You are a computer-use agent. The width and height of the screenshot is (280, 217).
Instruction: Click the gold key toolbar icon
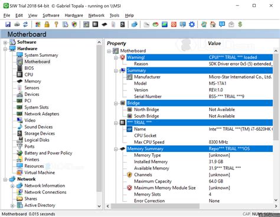(56, 24)
